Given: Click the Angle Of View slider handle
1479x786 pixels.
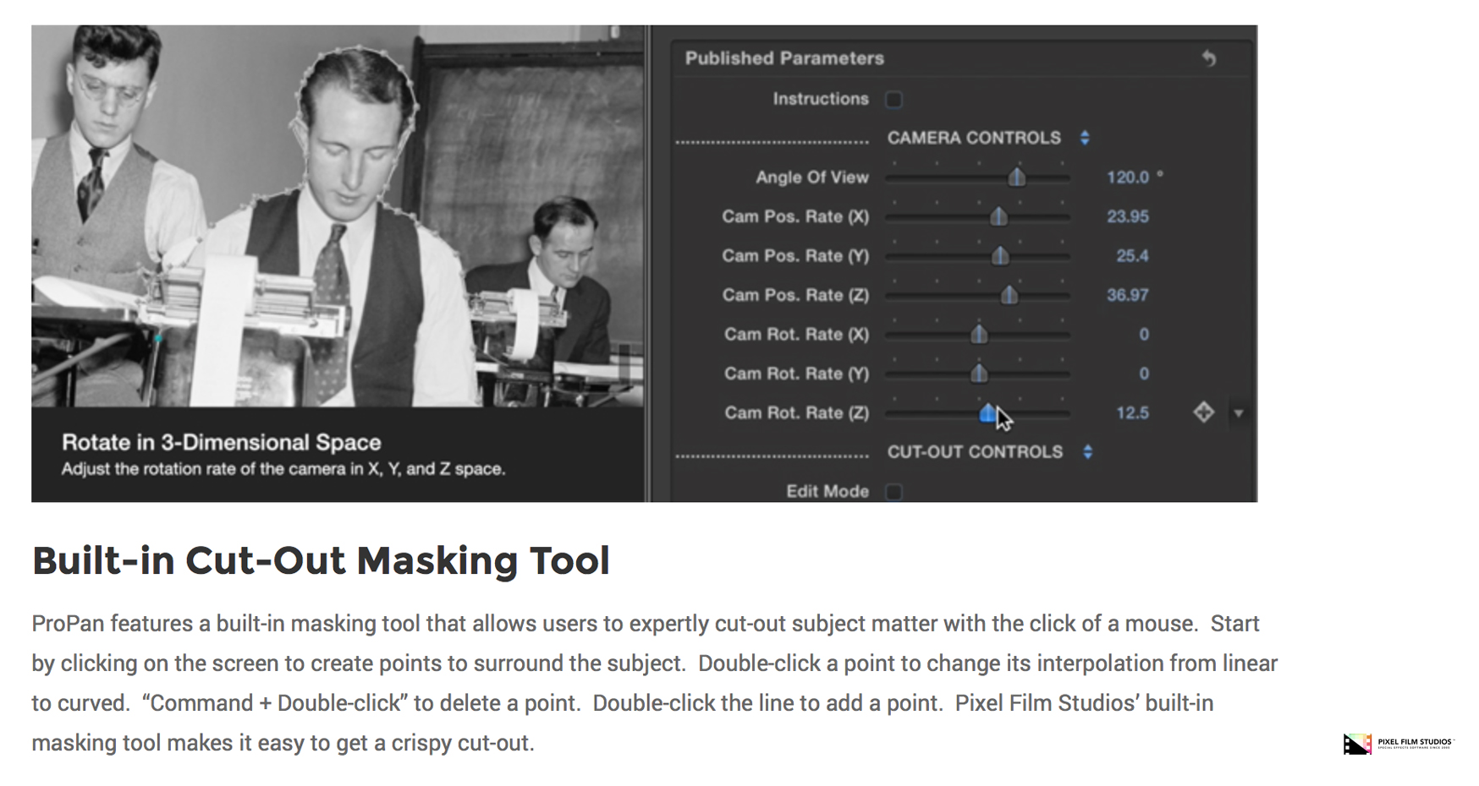Looking at the screenshot, I should 1017,177.
